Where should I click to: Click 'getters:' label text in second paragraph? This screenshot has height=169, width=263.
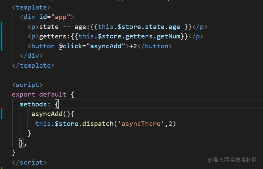point(55,36)
